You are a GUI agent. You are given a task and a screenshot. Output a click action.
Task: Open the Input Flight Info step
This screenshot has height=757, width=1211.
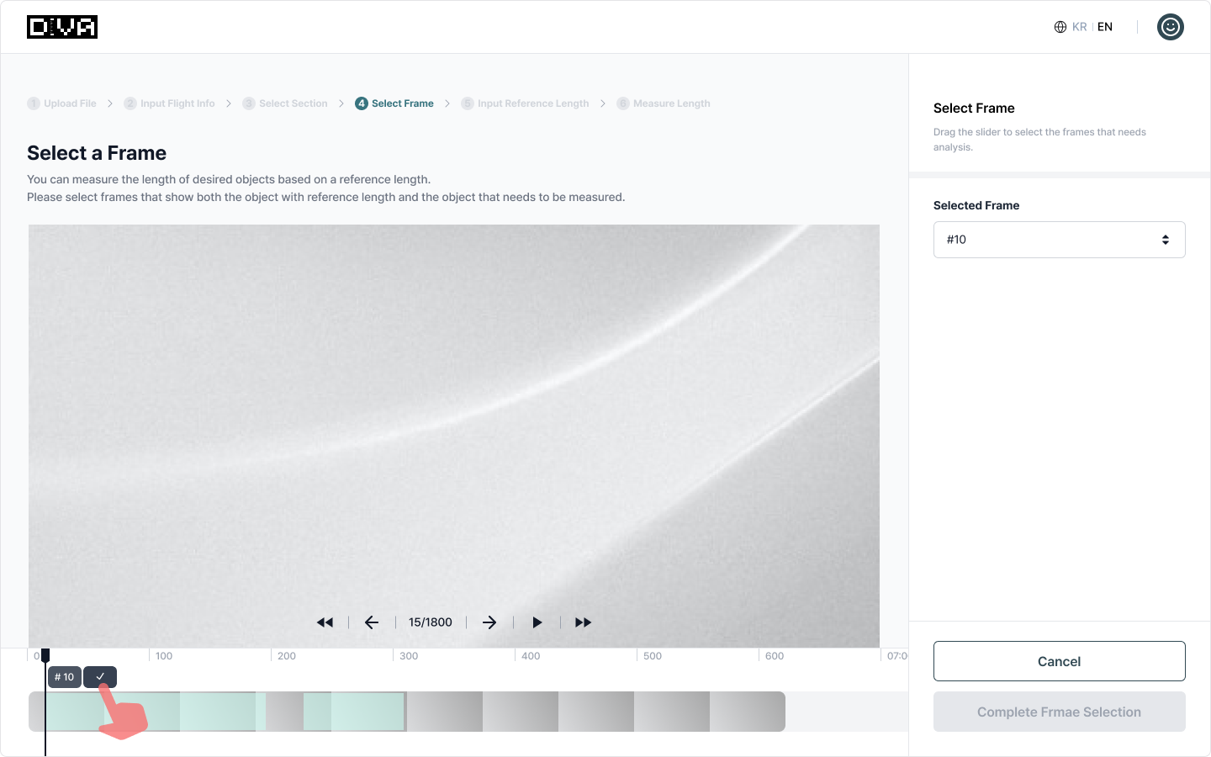tap(169, 103)
